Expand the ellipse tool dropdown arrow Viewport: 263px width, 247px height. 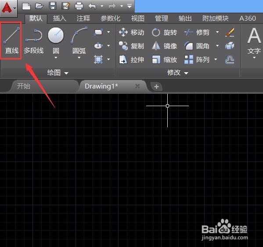tap(108, 45)
